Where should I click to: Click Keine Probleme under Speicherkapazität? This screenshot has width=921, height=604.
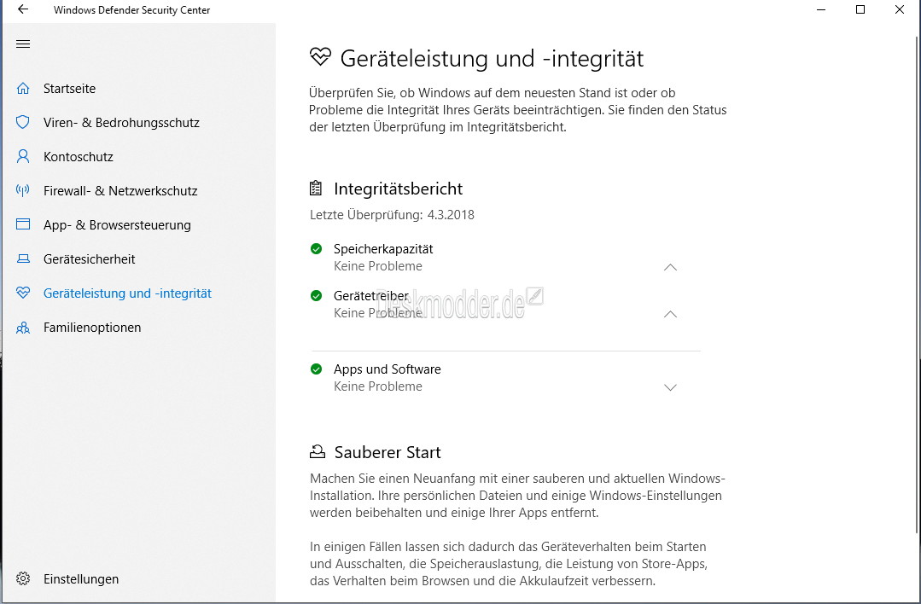pyautogui.click(x=377, y=266)
